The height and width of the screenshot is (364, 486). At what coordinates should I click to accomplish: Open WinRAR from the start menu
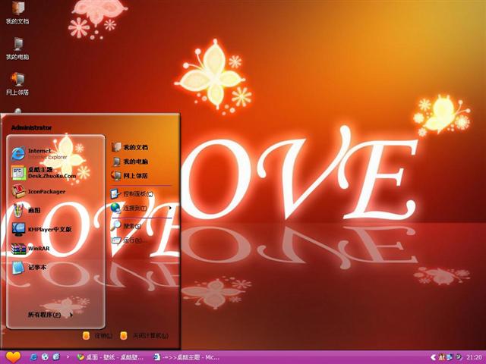30,248
